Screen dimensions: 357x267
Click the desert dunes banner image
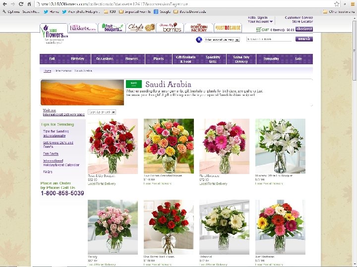point(82,92)
